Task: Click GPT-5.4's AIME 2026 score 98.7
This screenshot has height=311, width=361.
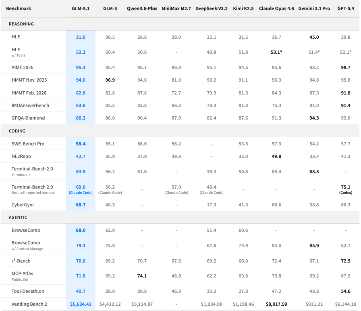Action: pyautogui.click(x=346, y=67)
